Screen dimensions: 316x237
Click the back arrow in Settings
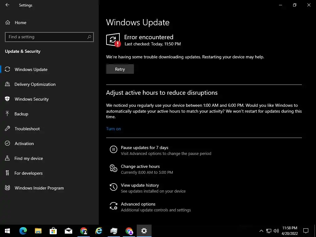click(x=7, y=5)
